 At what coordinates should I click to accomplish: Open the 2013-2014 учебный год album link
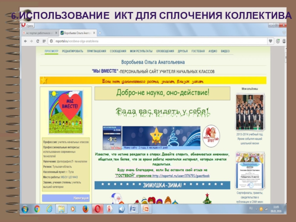click(x=249, y=139)
